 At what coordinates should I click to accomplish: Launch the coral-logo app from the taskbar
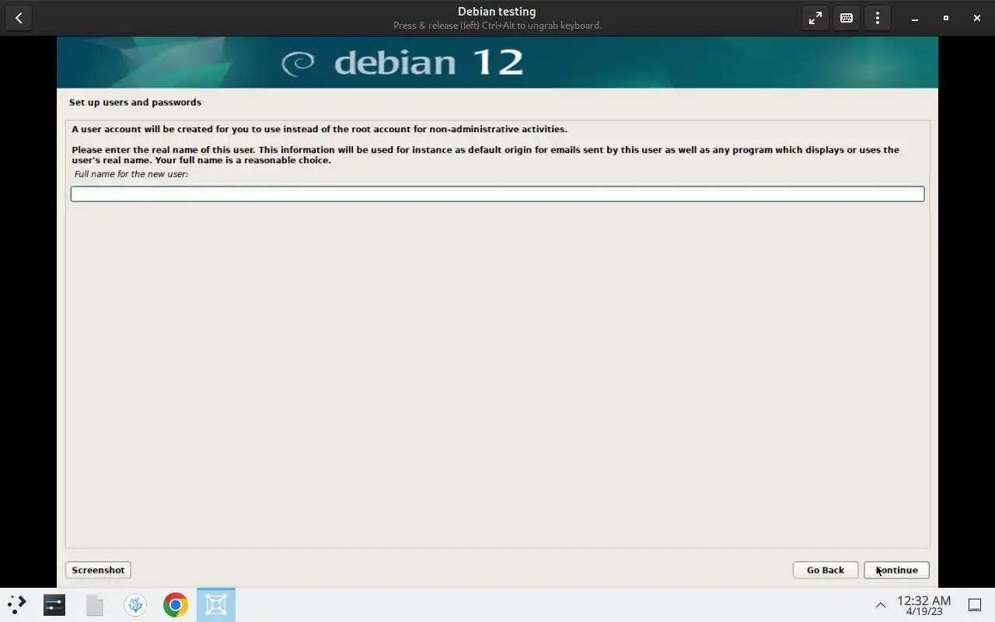[135, 604]
